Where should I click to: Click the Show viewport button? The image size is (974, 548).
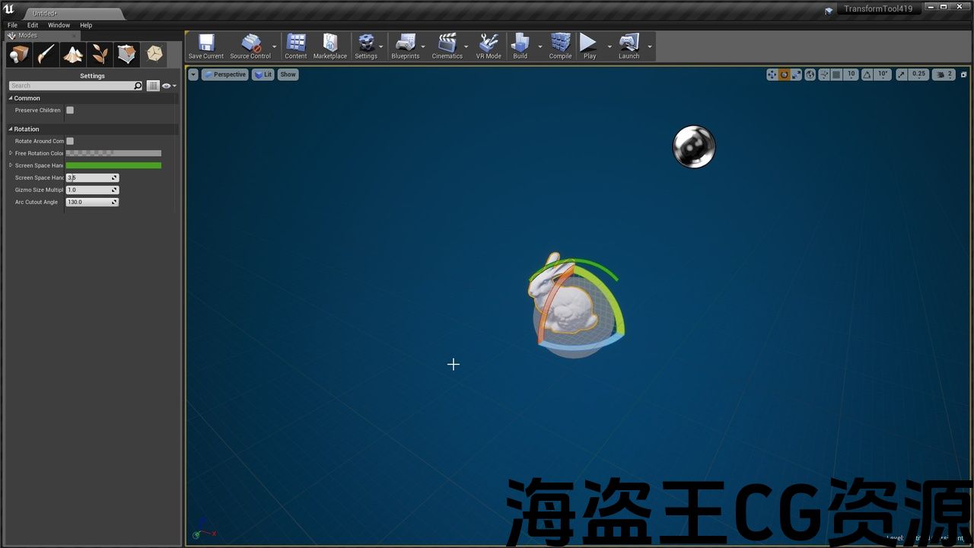point(288,75)
